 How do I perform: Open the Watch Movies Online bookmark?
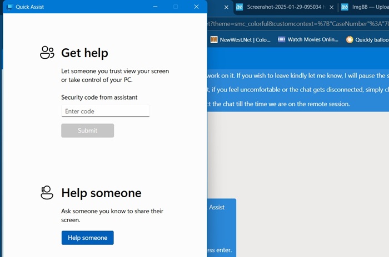308,39
